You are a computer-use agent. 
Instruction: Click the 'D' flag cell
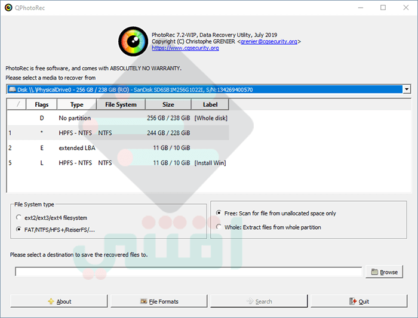42,118
